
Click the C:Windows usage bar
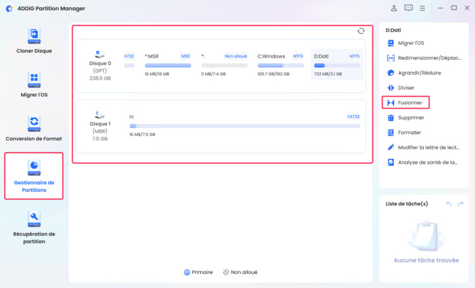[x=281, y=65]
